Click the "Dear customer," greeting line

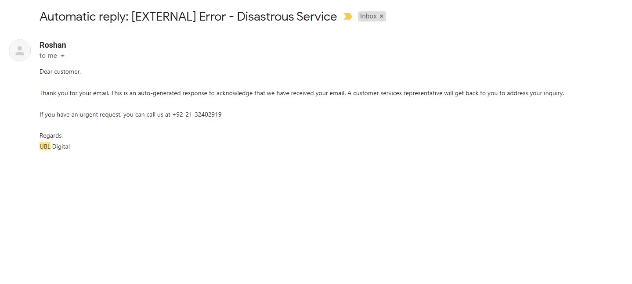[x=60, y=71]
